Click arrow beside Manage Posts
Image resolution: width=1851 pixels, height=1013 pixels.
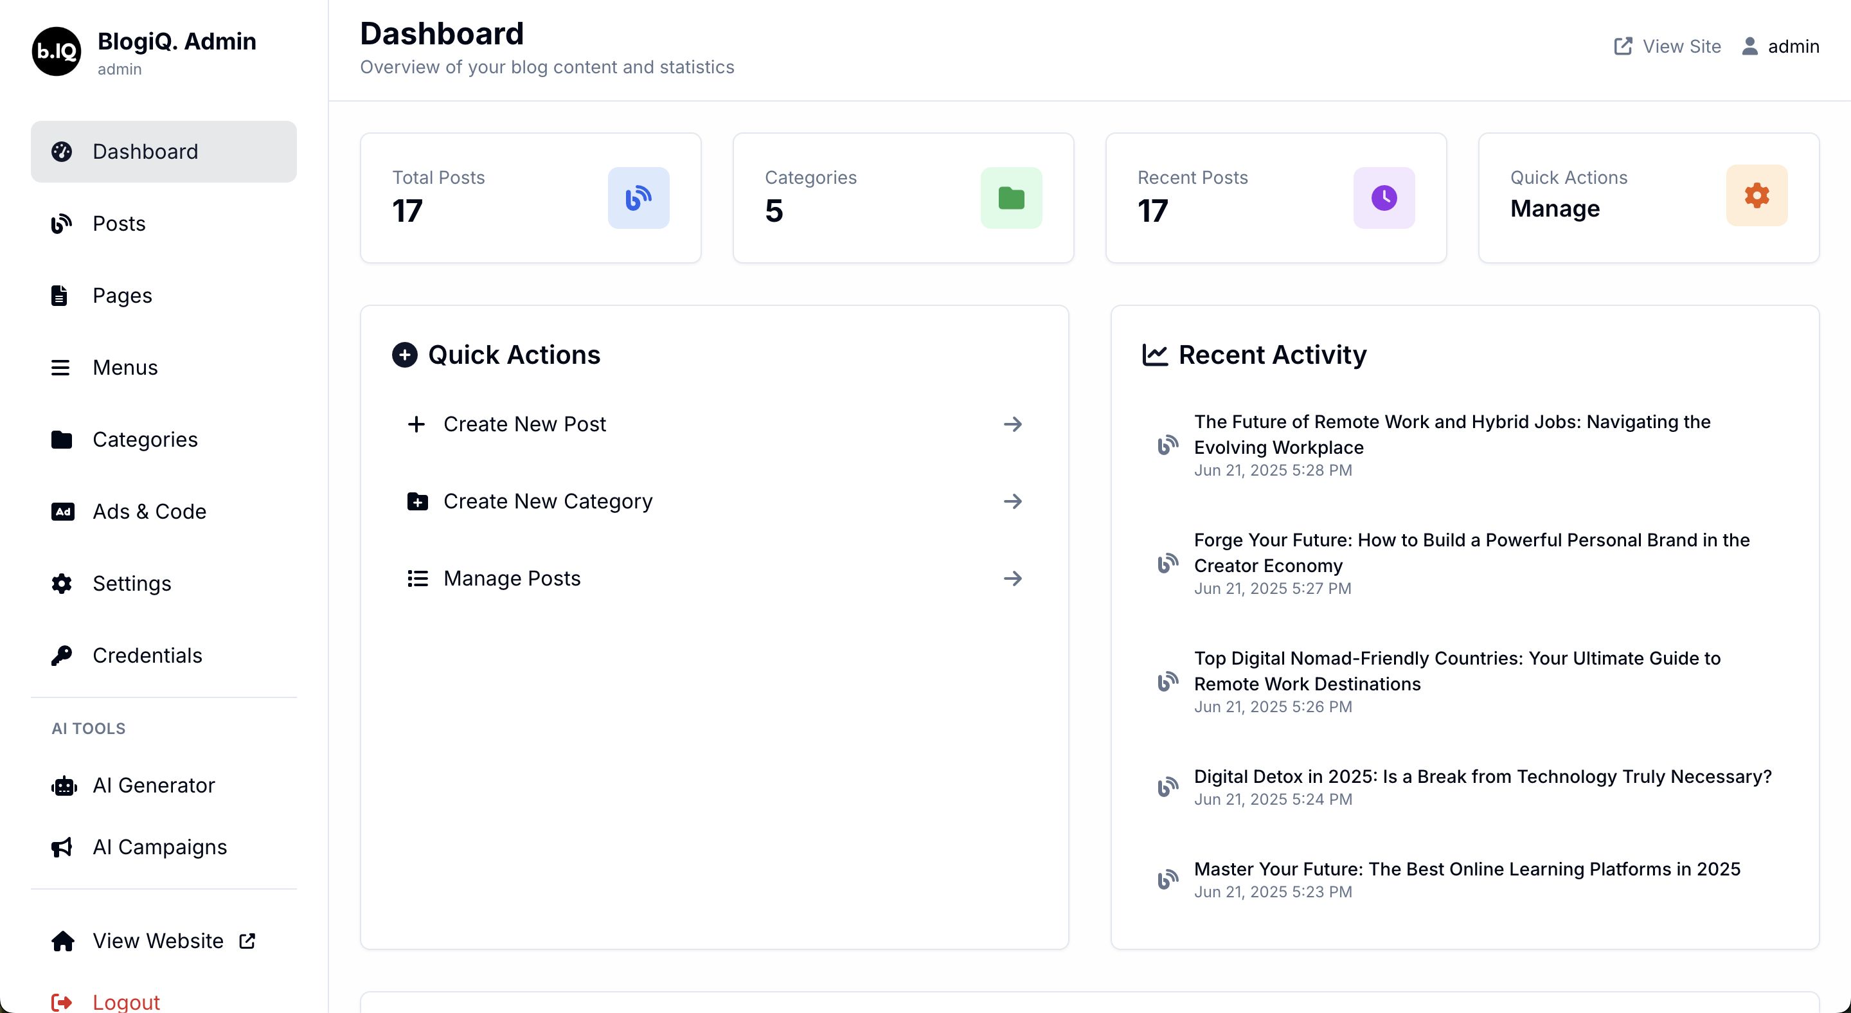coord(1012,578)
